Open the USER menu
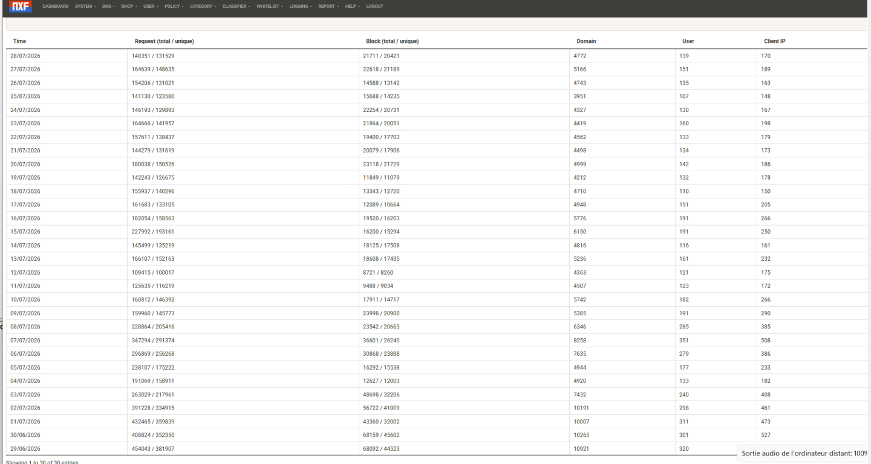The image size is (871, 464). click(151, 7)
